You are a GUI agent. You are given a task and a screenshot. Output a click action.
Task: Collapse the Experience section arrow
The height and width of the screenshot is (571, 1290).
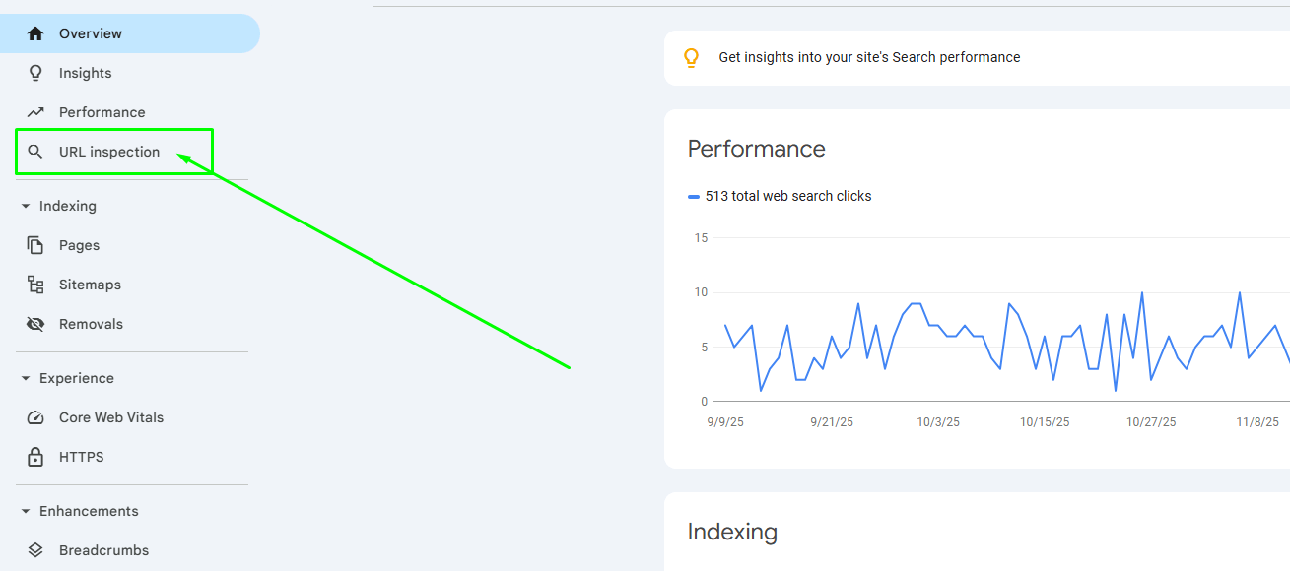[x=26, y=378]
